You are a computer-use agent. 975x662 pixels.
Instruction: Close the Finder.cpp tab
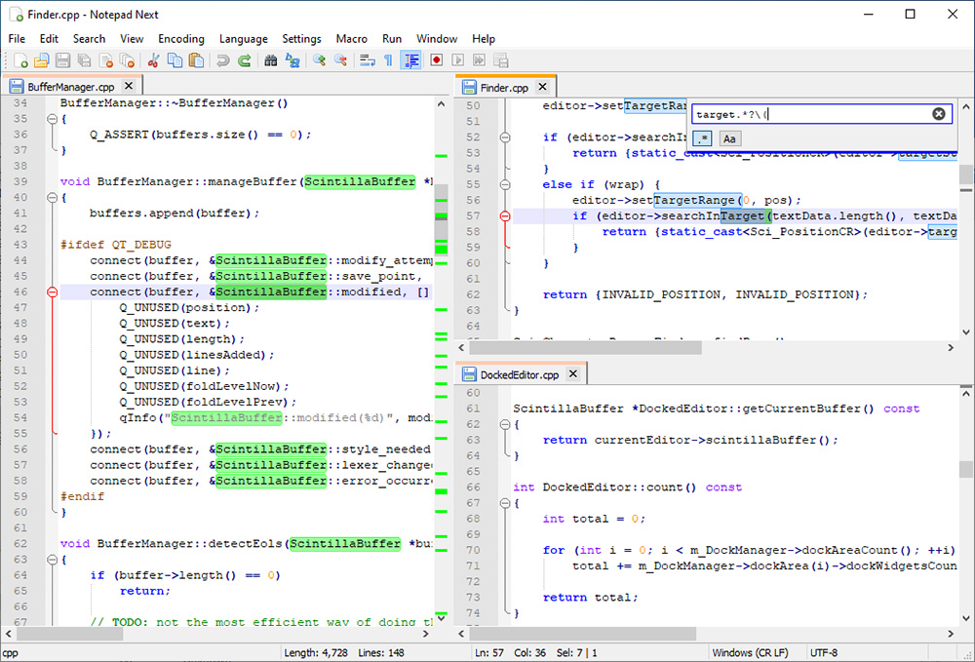pyautogui.click(x=542, y=87)
